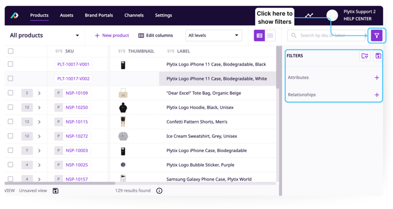
Task: Save the unsaved view icon
Action: point(55,191)
